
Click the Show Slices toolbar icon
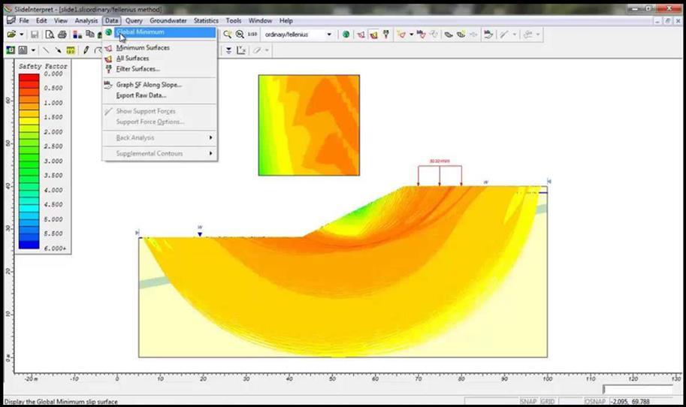click(x=449, y=35)
